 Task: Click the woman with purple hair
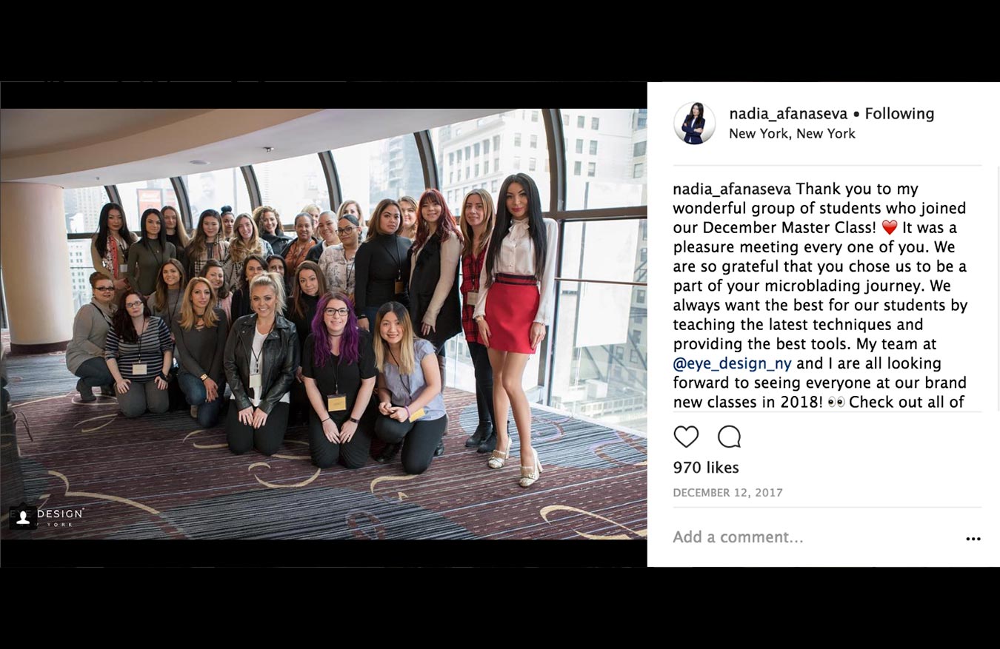(339, 377)
